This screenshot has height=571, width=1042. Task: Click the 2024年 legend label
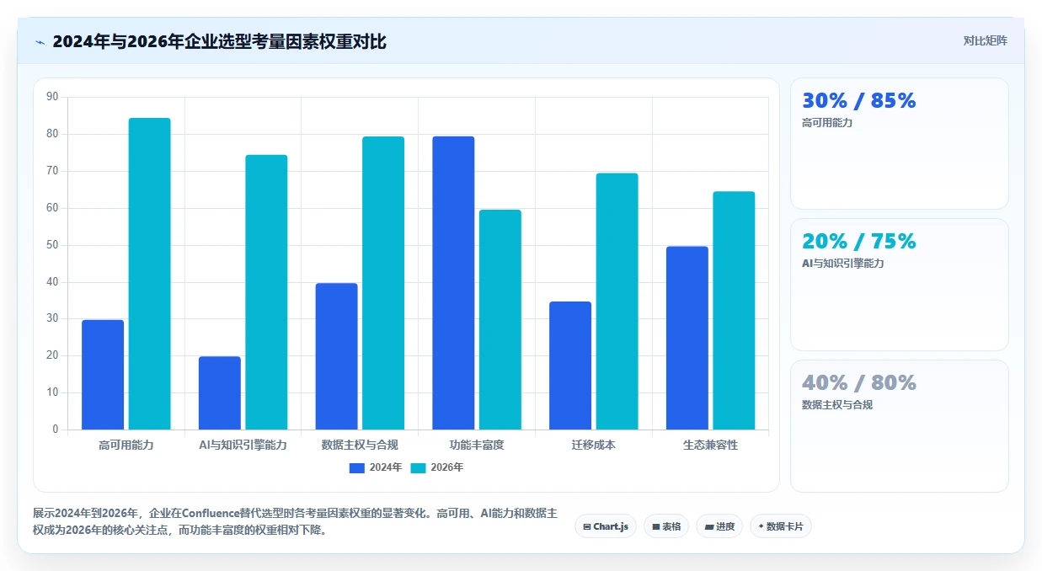386,468
